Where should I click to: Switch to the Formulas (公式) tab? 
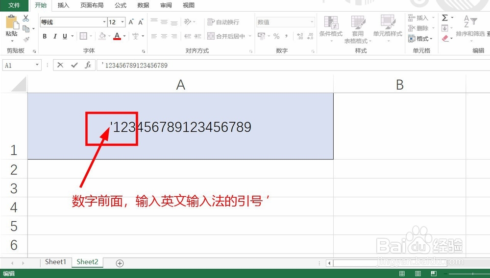121,5
